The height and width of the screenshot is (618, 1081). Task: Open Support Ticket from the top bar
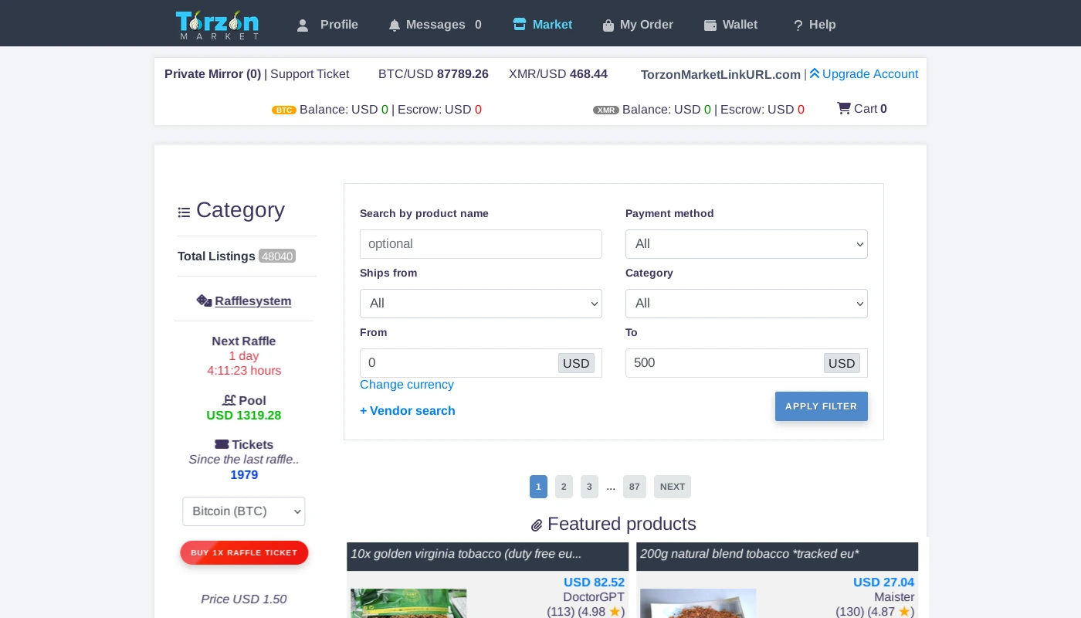pos(309,74)
